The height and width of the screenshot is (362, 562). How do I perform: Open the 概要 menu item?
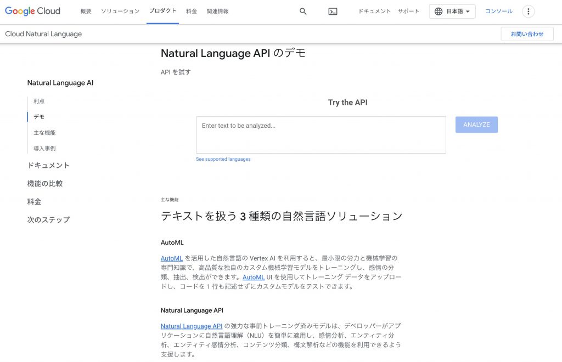pos(86,12)
